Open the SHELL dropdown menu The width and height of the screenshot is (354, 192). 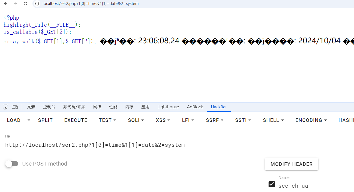[273, 120]
